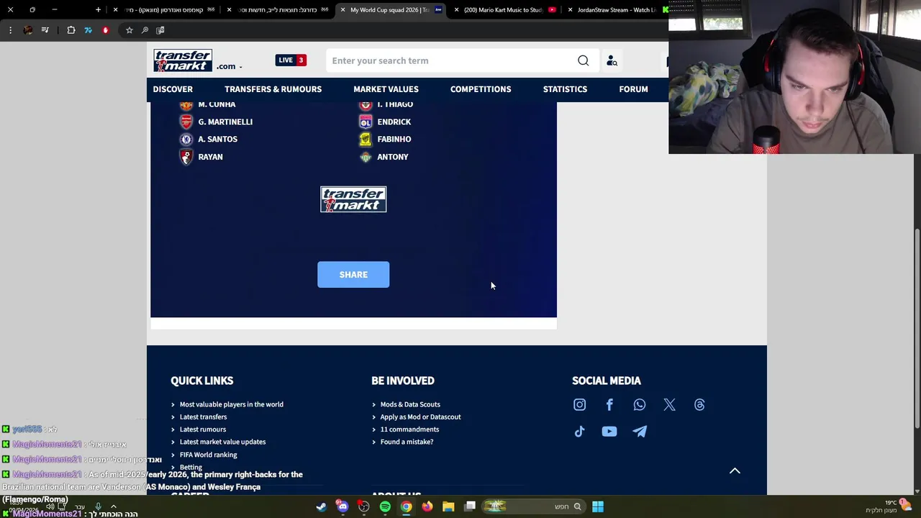Viewport: 921px width, 518px height.
Task: Select player G. MARTINELLI
Action: 225,122
